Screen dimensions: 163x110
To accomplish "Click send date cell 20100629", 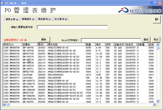I will (x=131, y=99).
